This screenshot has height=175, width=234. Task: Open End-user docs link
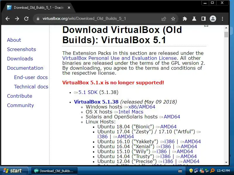coord(31,77)
